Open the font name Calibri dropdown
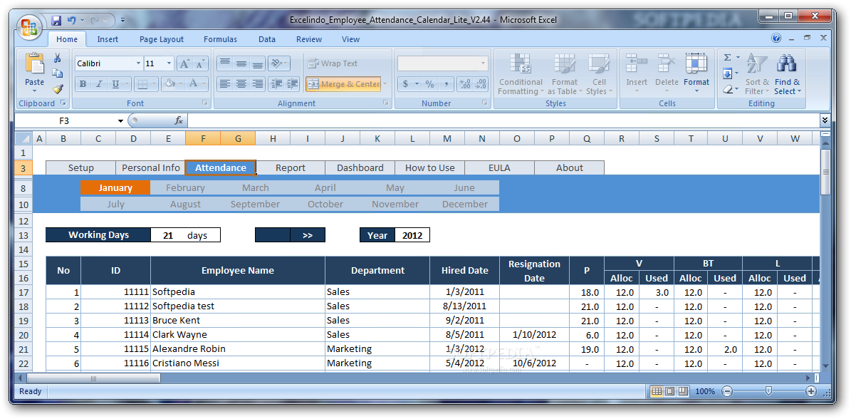The height and width of the screenshot is (419, 851). click(138, 63)
